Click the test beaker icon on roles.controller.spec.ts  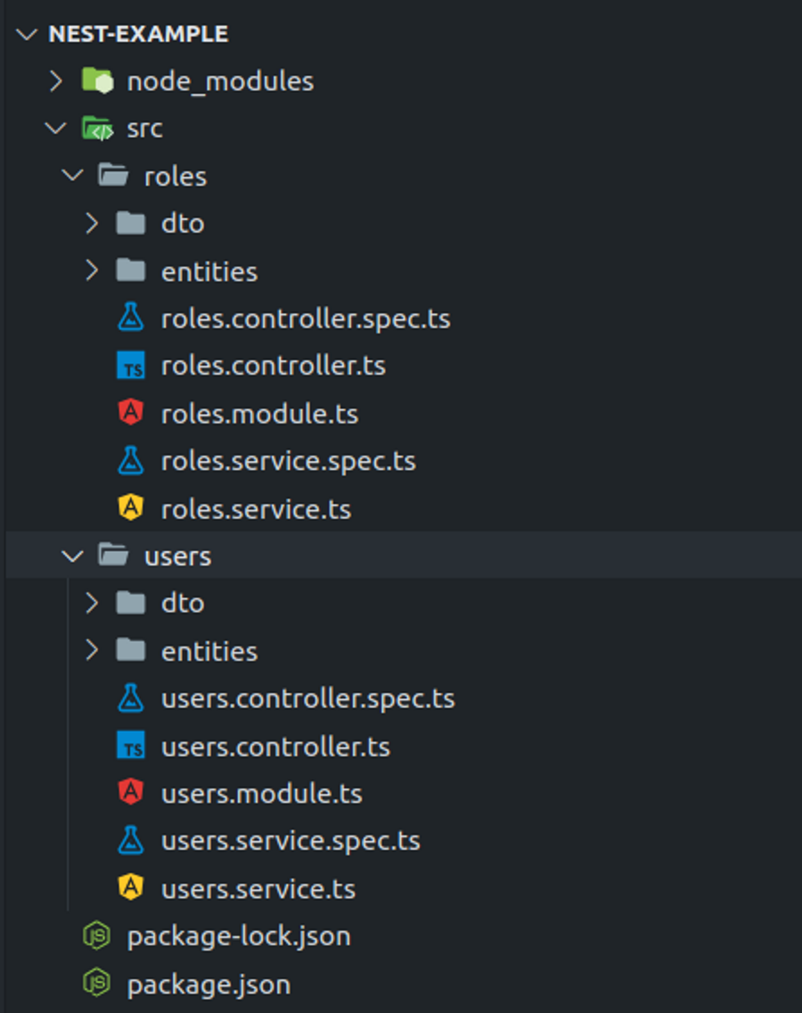coord(132,318)
